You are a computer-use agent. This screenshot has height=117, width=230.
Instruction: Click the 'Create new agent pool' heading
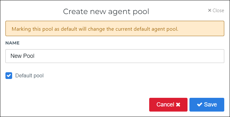pyautogui.click(x=106, y=12)
